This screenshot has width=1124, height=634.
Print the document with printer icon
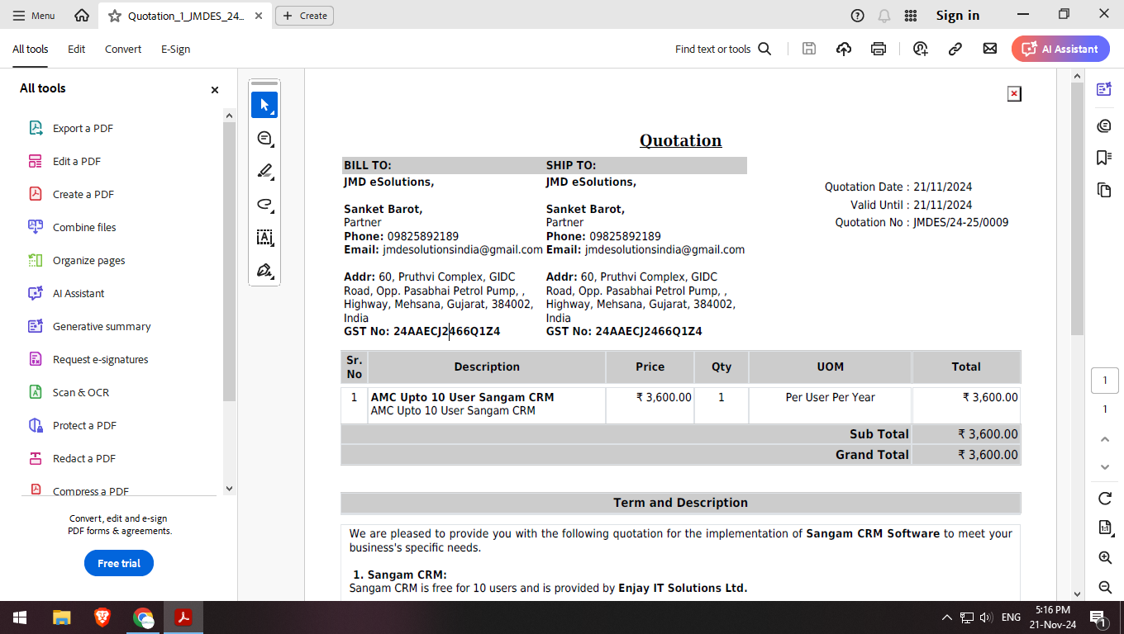[879, 49]
